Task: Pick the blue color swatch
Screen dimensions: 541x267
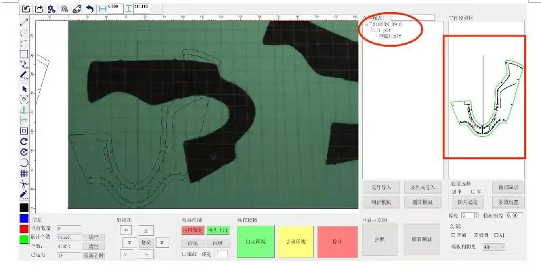Action: click(24, 218)
